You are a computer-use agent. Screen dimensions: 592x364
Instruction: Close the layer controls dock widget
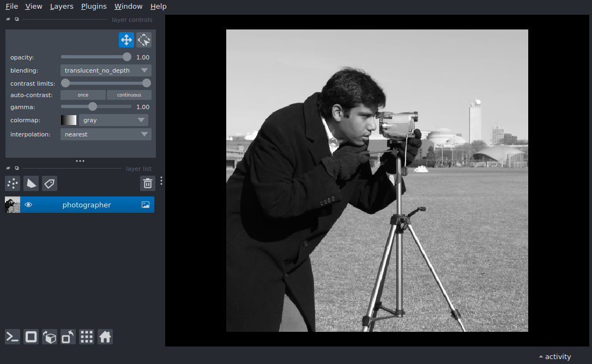[8, 19]
